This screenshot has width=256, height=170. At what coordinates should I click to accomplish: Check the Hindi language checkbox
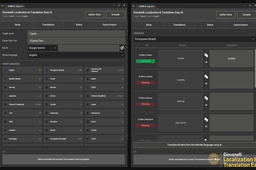pos(5,122)
